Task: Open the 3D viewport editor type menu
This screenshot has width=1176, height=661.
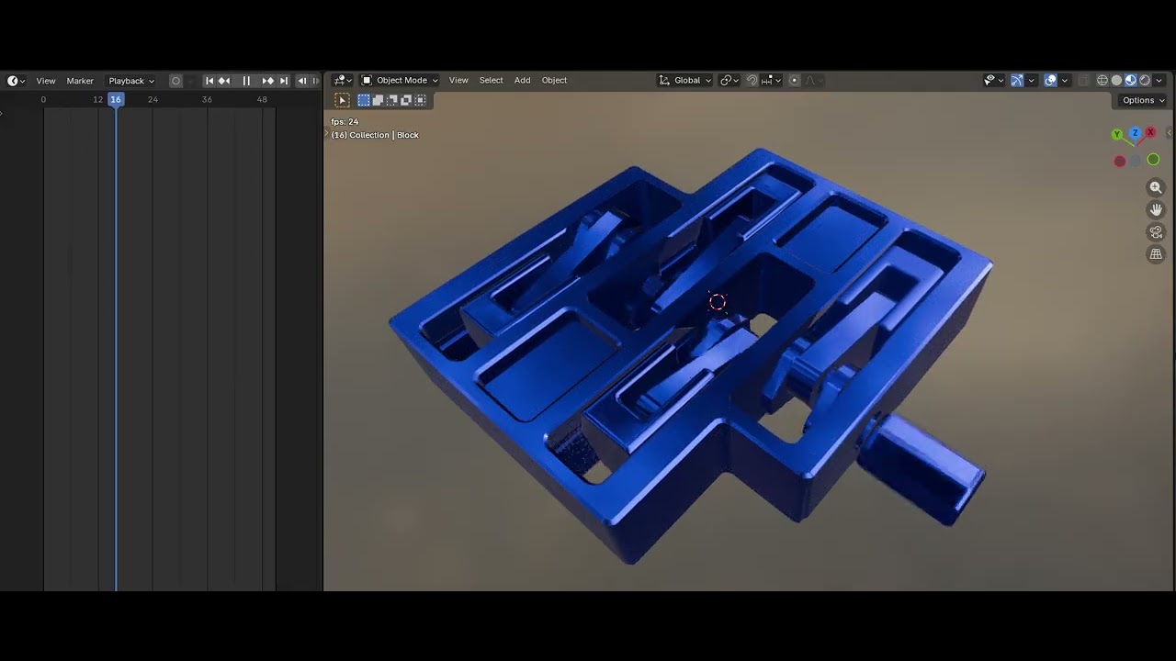Action: (x=343, y=80)
